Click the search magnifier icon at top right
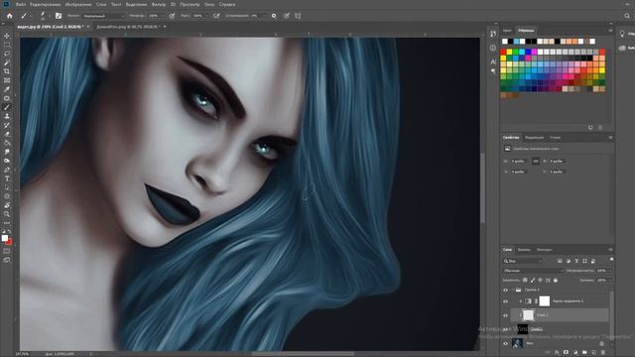The width and height of the screenshot is (635, 357). click(627, 16)
